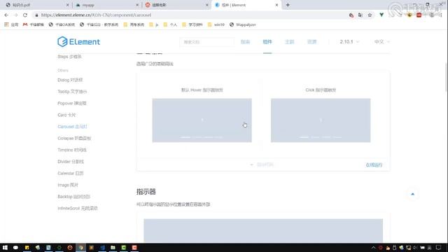
Task: Click the 在线运行 run online link
Action: (374, 165)
